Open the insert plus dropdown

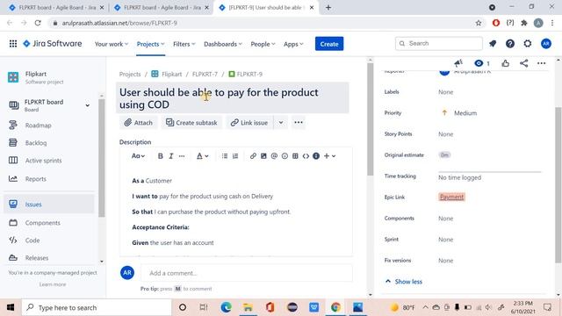click(x=330, y=156)
